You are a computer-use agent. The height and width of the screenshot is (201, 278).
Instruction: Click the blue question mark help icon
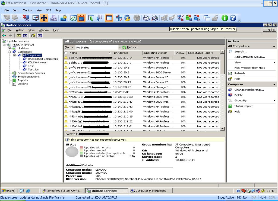coord(233,18)
